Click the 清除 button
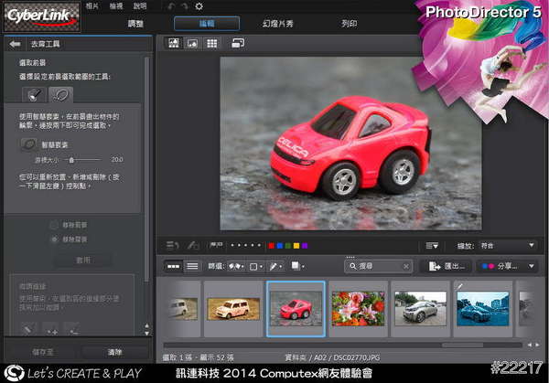This screenshot has height=383, width=549. pyautogui.click(x=114, y=351)
